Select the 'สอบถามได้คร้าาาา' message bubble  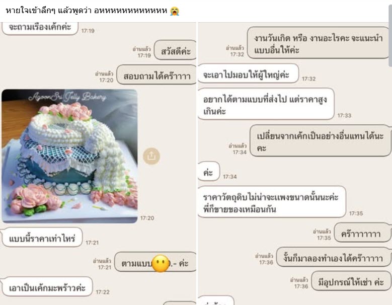[x=157, y=75]
